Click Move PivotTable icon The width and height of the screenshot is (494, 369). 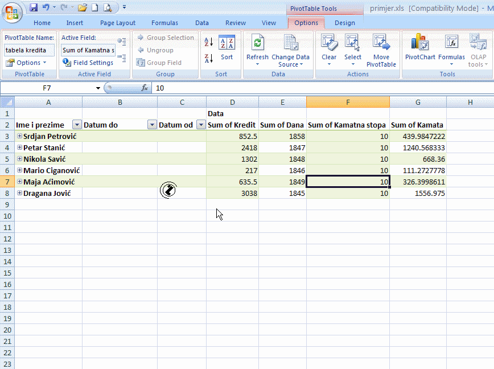point(381,44)
